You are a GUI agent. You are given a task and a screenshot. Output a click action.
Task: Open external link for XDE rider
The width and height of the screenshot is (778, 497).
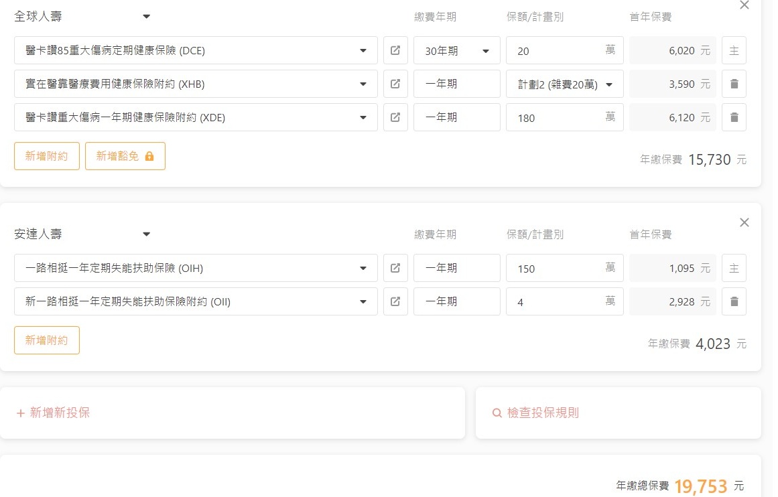click(x=395, y=117)
